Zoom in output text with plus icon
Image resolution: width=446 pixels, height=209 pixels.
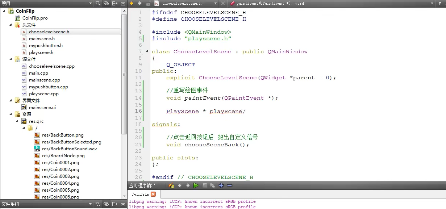(x=221, y=185)
